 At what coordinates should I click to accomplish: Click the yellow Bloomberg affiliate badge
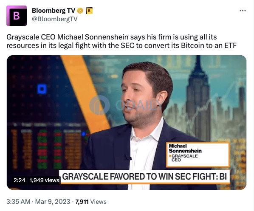click(89, 11)
